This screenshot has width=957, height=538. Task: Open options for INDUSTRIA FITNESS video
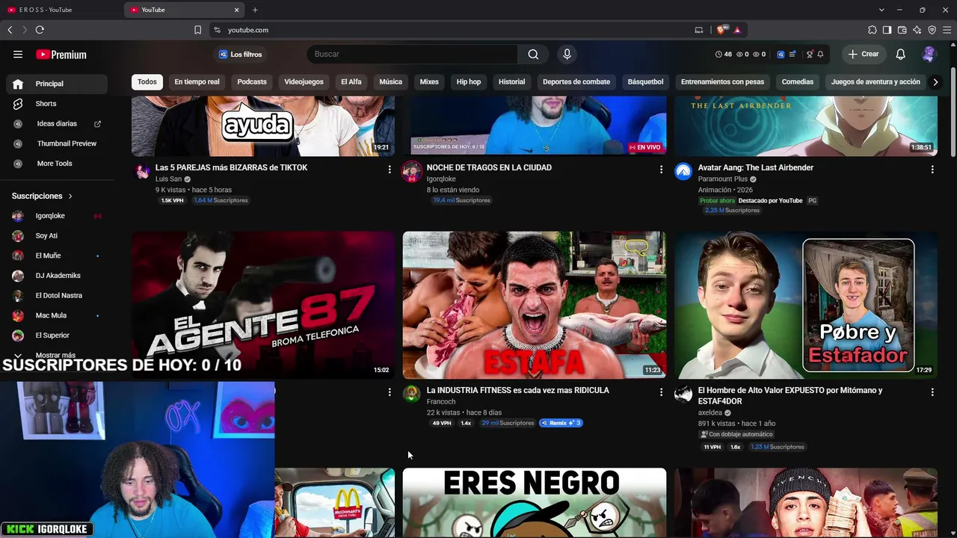click(661, 392)
